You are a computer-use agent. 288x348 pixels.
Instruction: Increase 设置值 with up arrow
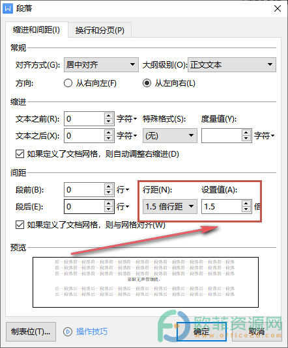(246, 204)
